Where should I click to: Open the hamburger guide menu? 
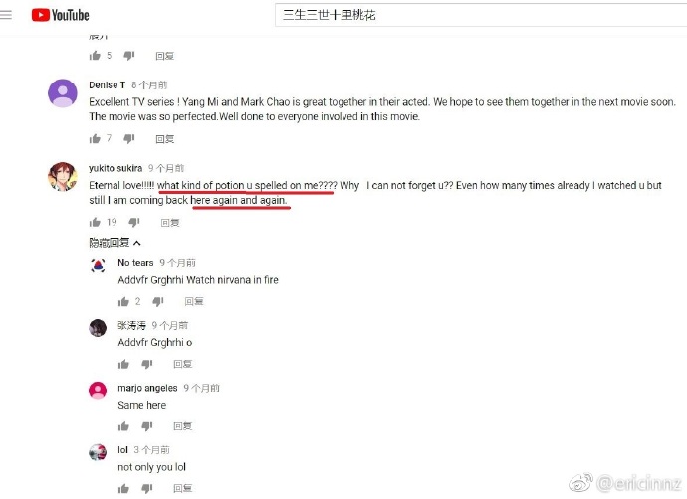[6, 15]
